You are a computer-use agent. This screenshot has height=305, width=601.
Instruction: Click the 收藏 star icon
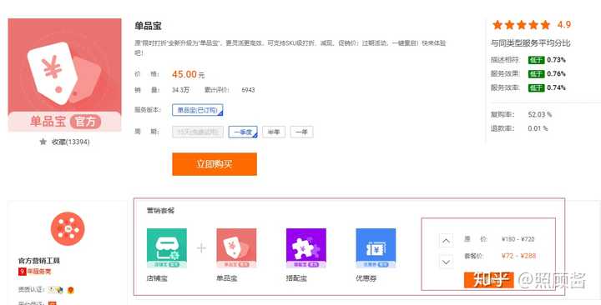pyautogui.click(x=43, y=142)
